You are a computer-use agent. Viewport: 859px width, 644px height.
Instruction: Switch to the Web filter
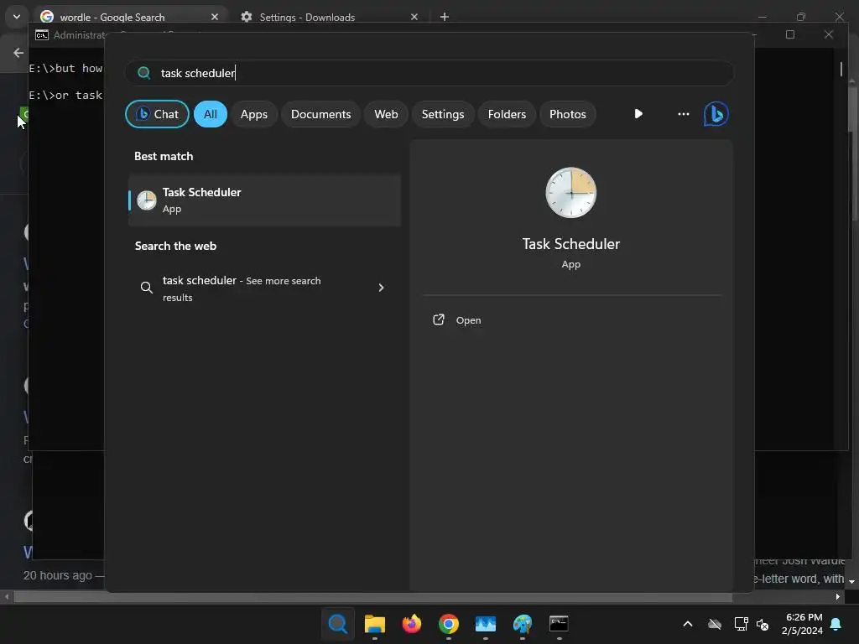[386, 114]
